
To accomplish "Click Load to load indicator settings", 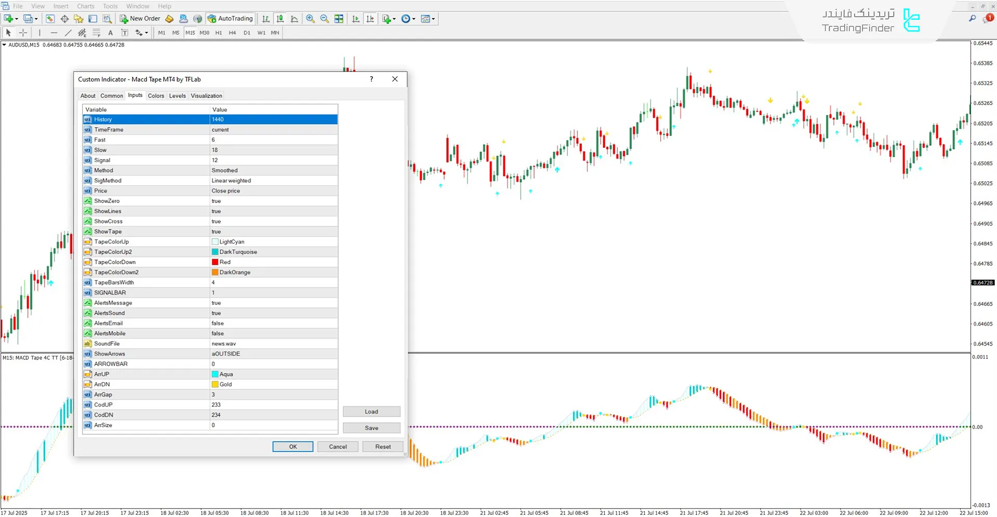I will [371, 411].
